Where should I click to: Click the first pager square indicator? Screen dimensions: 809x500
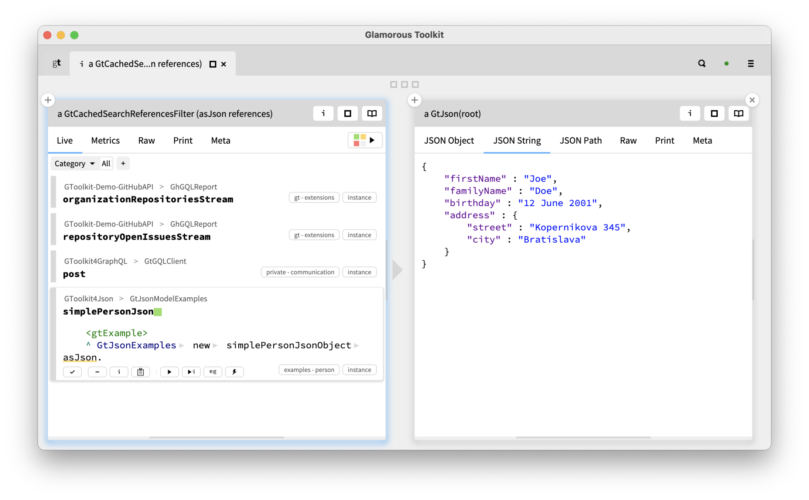(x=393, y=85)
